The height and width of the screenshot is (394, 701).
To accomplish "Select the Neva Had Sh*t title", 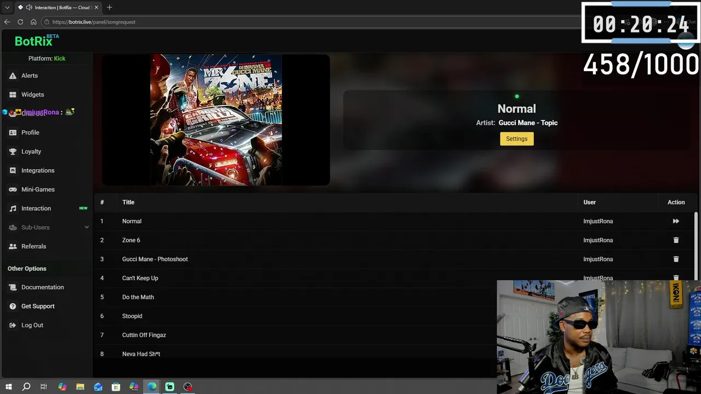I will pos(141,354).
